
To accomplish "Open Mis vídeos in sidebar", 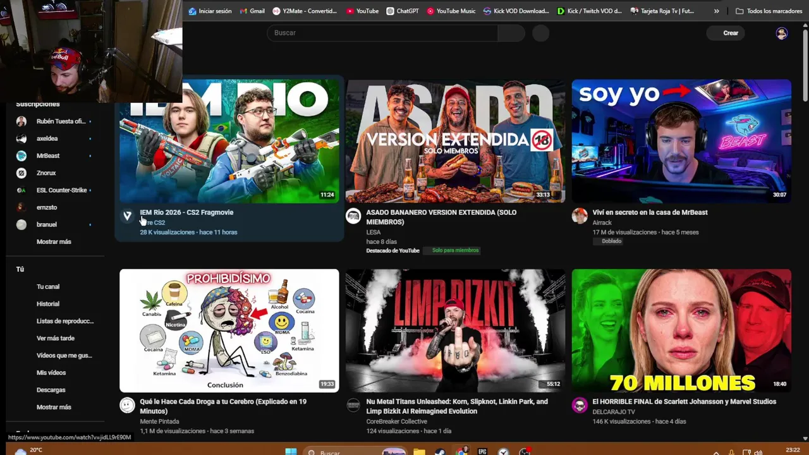I will (51, 373).
